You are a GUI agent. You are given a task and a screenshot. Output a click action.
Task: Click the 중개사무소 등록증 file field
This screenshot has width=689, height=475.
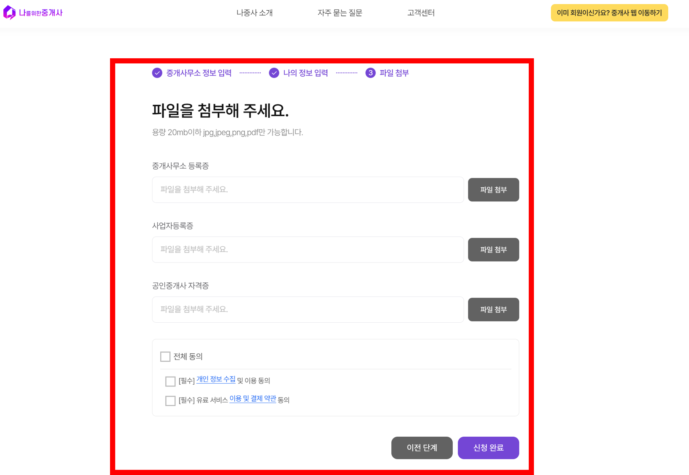[308, 190]
